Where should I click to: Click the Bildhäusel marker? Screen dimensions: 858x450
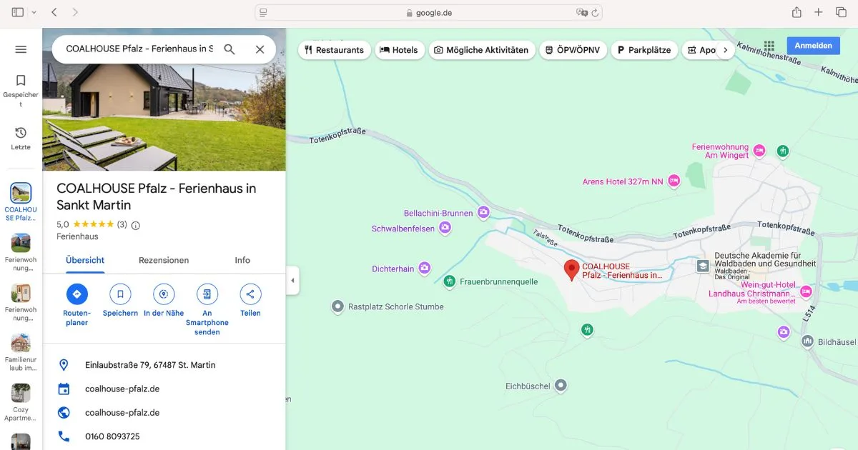pos(807,341)
